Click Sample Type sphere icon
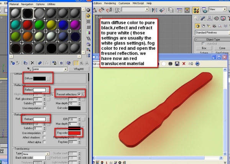This screenshot has width=230, height=164. pos(88,10)
